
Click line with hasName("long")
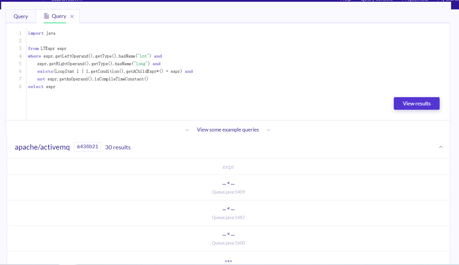click(99, 64)
